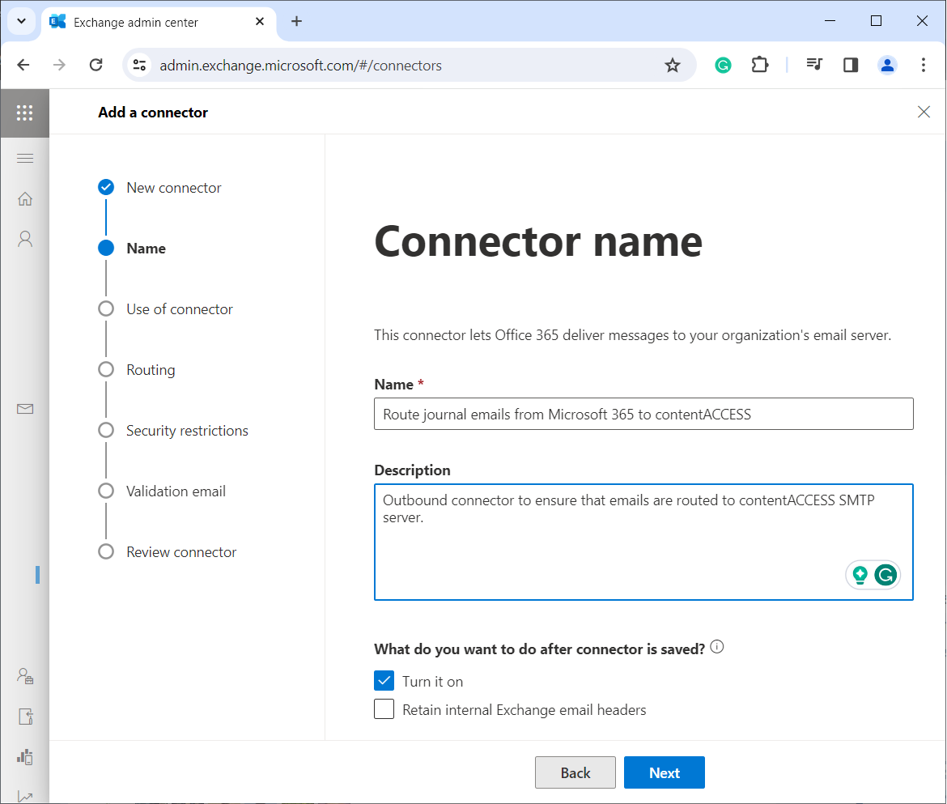Open Recipients person icon in sidebar

[25, 239]
